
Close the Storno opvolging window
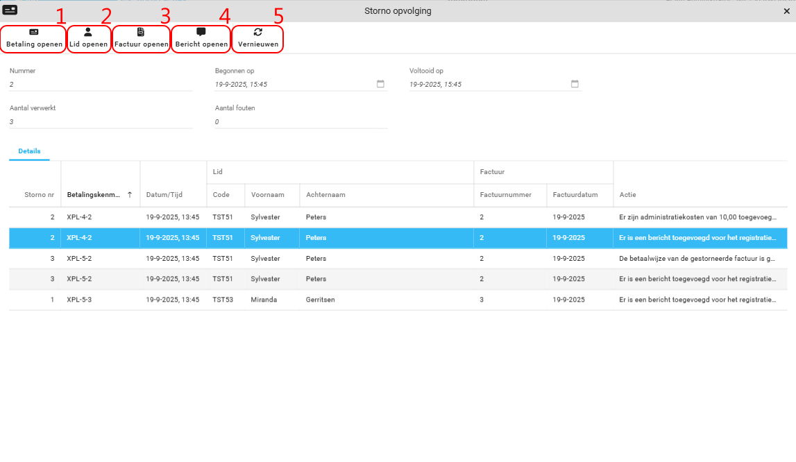(x=786, y=11)
